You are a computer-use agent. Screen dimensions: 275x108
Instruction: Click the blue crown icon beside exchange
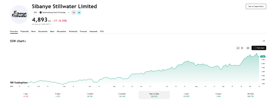coord(79,12)
